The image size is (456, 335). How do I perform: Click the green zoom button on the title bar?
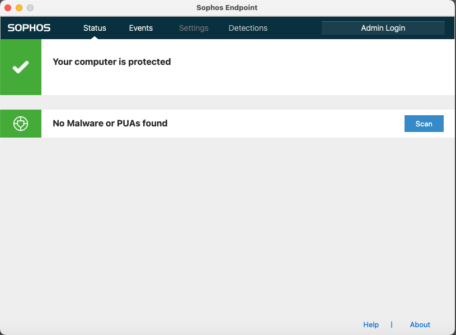pyautogui.click(x=30, y=8)
